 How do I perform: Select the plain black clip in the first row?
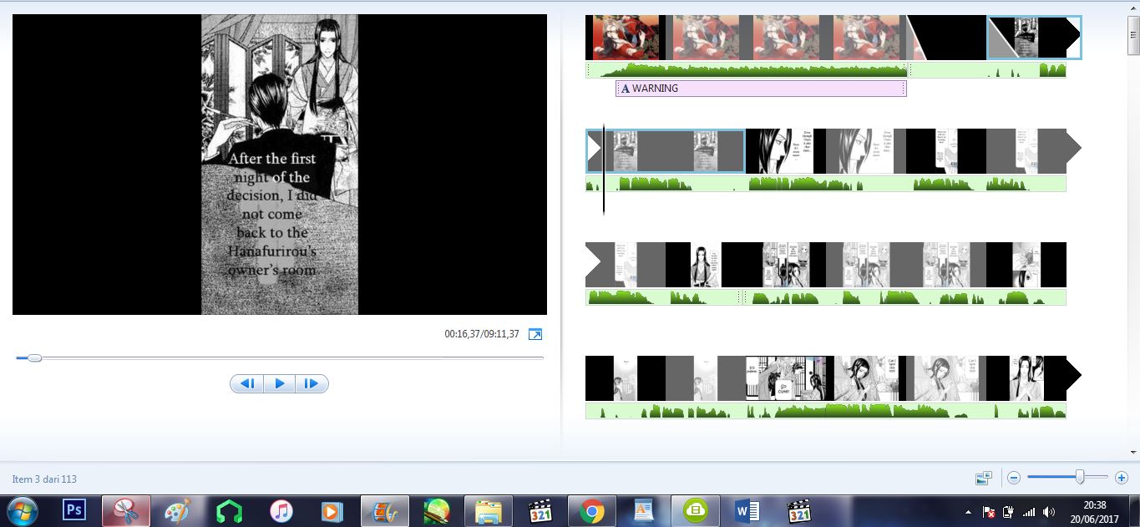(x=947, y=38)
